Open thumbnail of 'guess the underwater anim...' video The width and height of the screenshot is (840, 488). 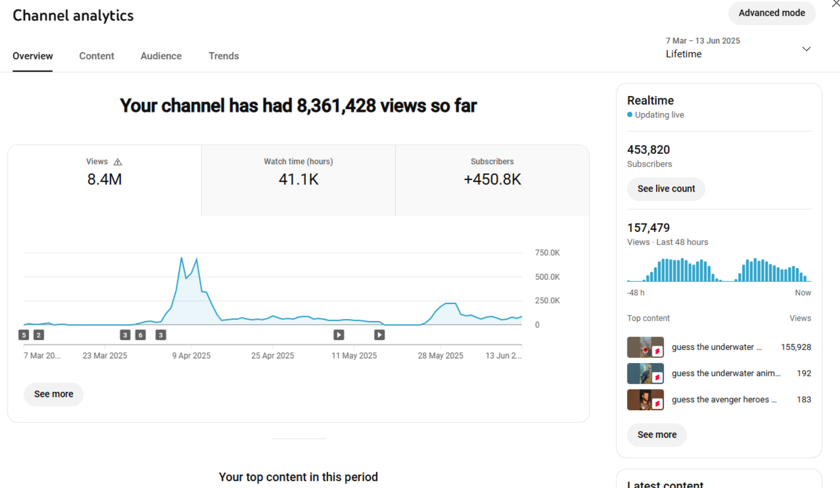coord(645,373)
